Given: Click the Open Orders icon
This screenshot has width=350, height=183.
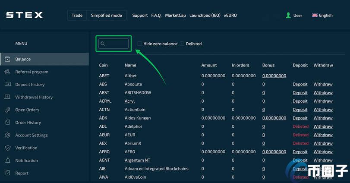Looking at the screenshot, I should (8, 110).
